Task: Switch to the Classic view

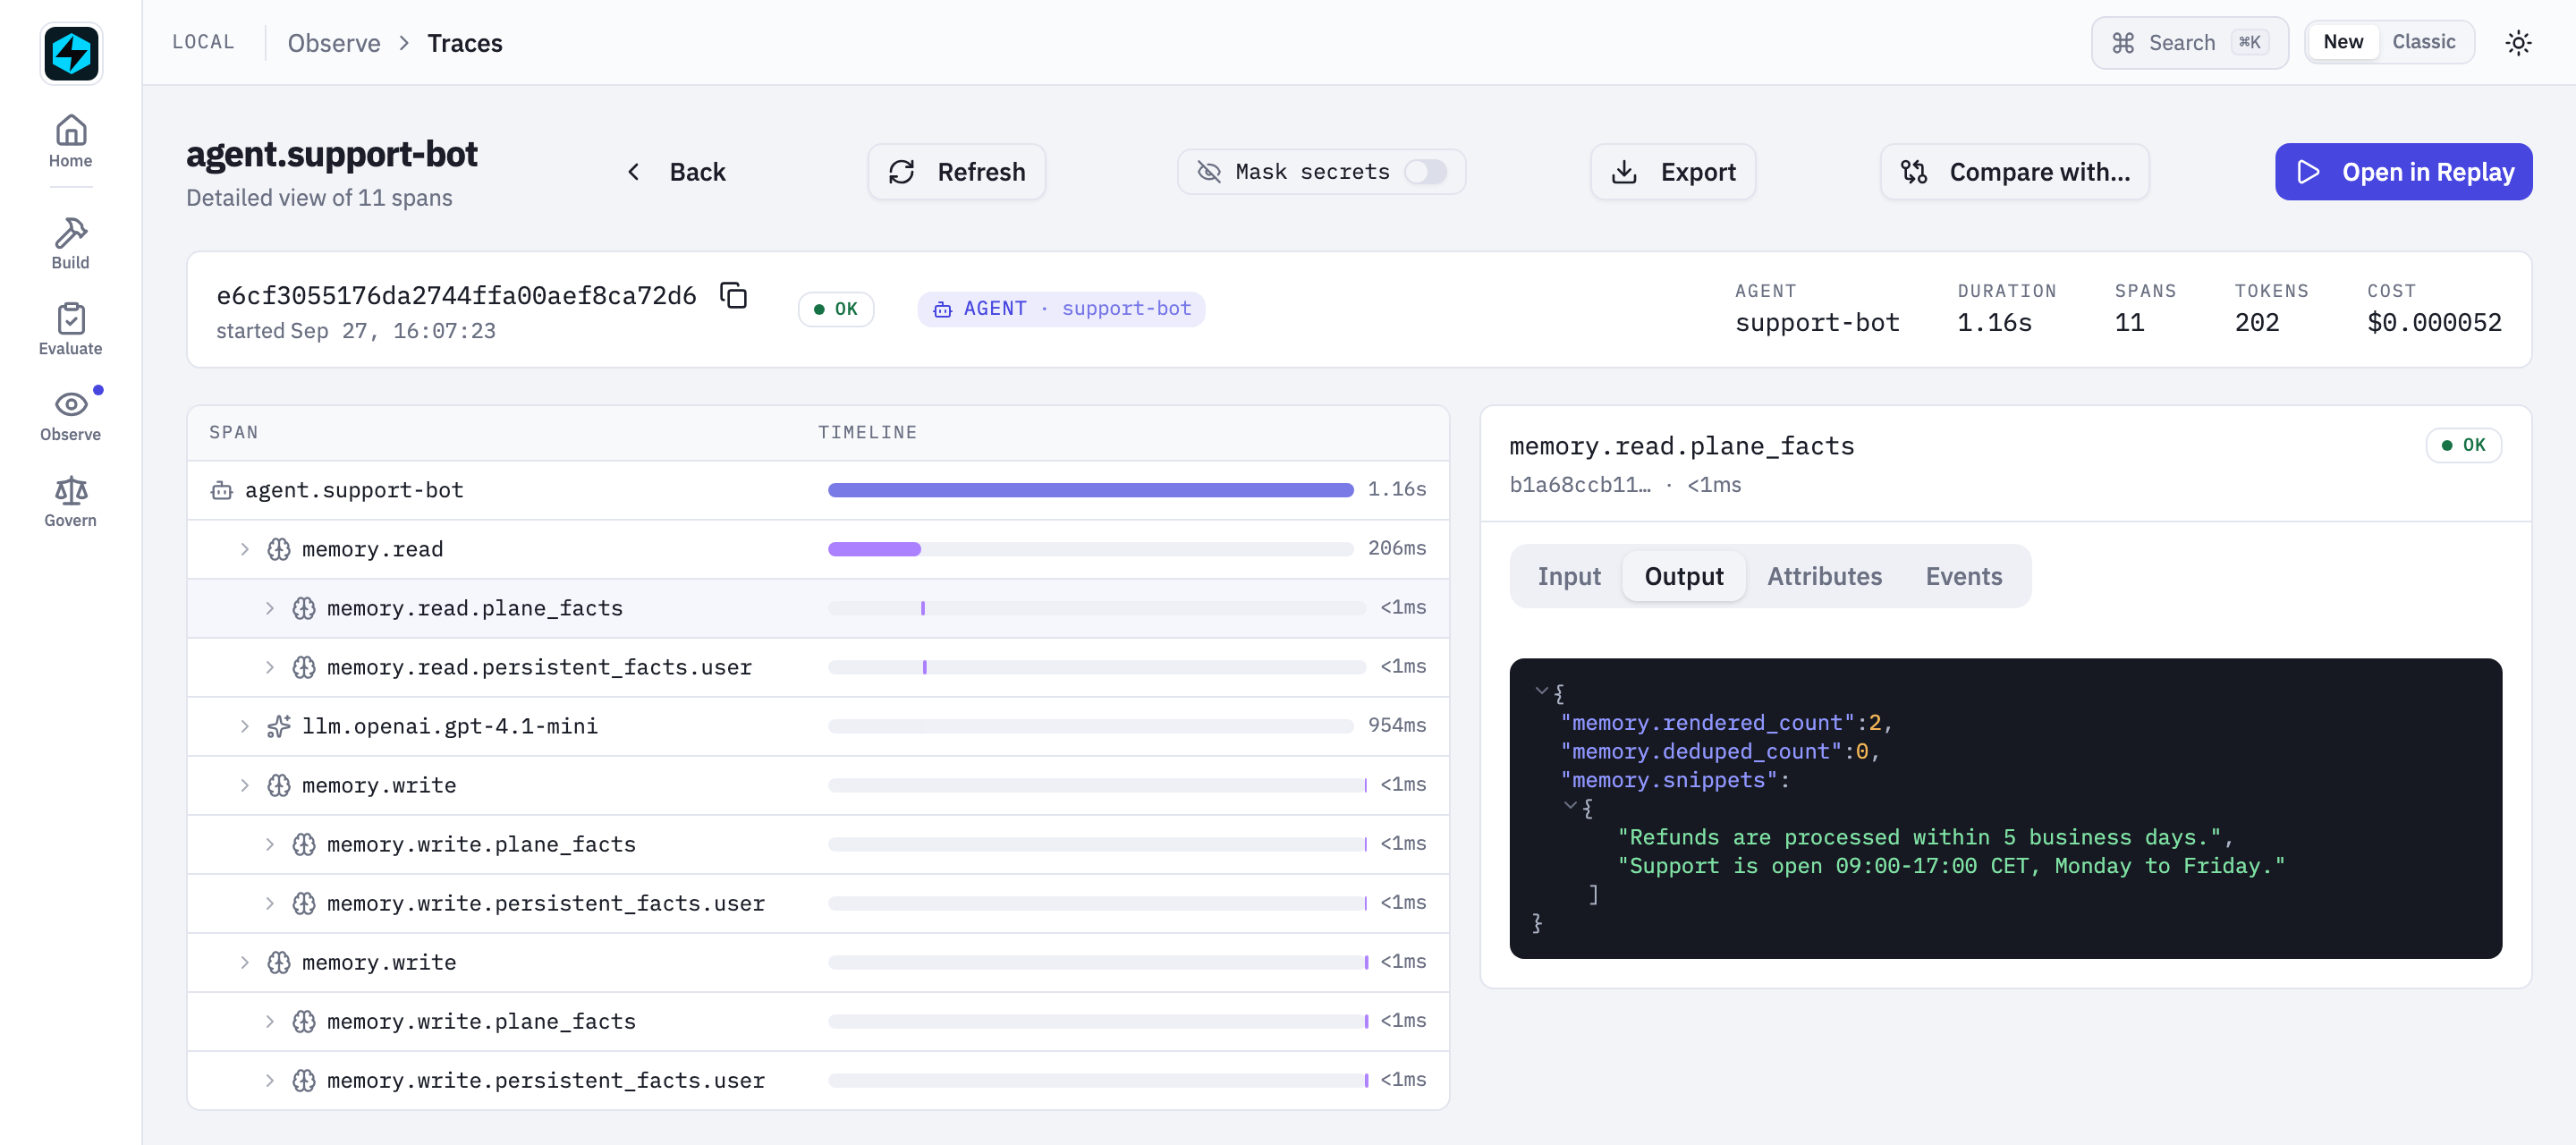Action: pyautogui.click(x=2423, y=42)
